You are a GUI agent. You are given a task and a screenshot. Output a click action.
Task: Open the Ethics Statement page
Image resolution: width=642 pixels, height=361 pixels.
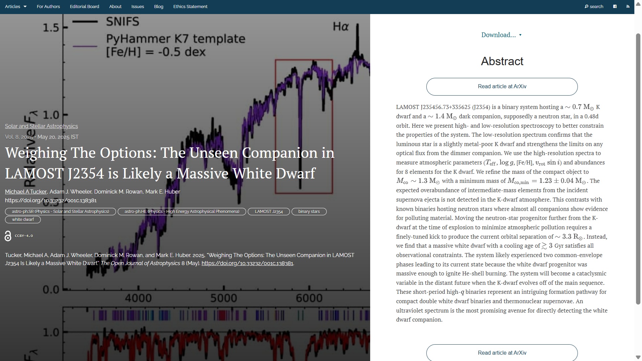tap(190, 6)
